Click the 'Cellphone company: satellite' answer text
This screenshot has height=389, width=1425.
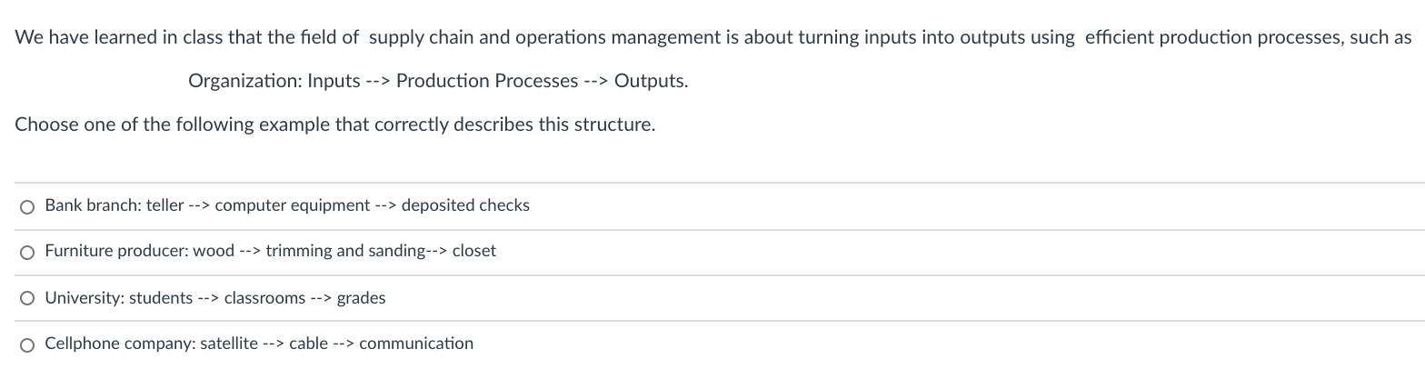151,344
